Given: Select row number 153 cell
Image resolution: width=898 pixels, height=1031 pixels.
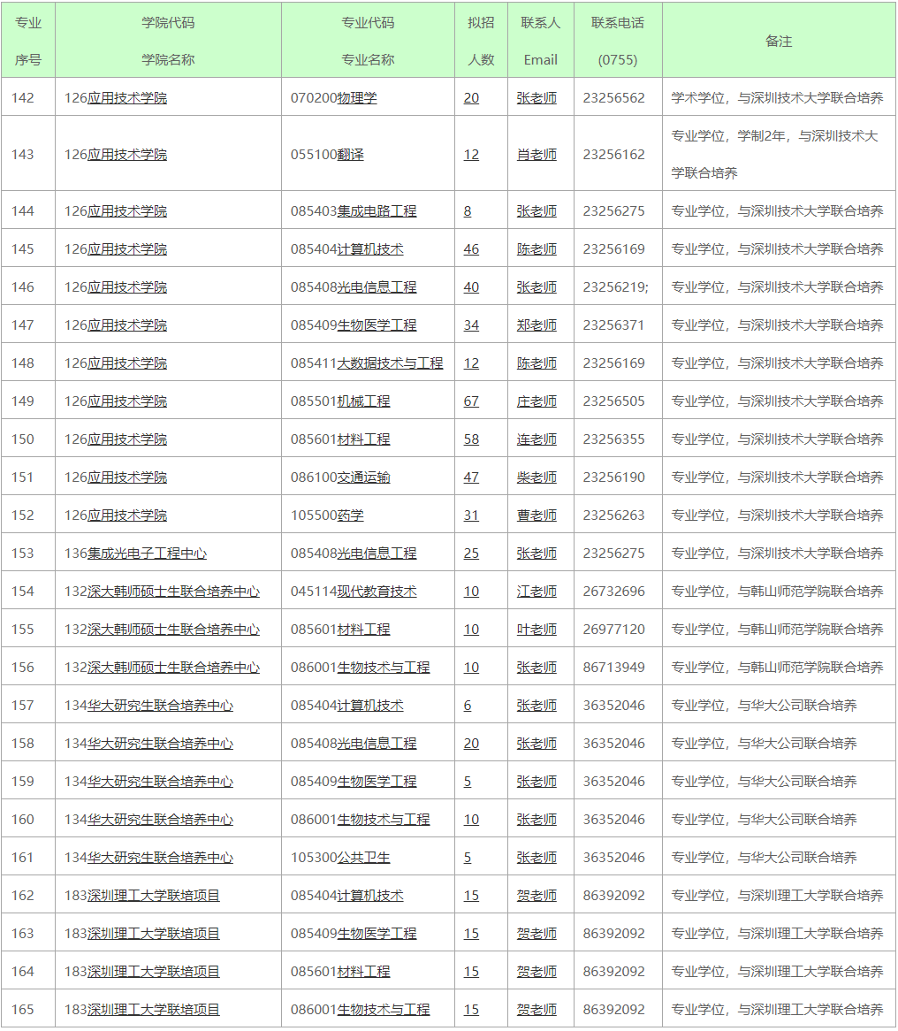Looking at the screenshot, I should click(28, 553).
